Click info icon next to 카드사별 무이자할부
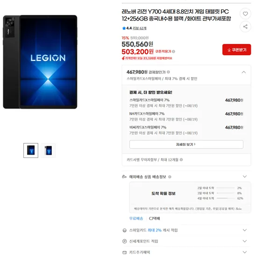 pos(181,159)
